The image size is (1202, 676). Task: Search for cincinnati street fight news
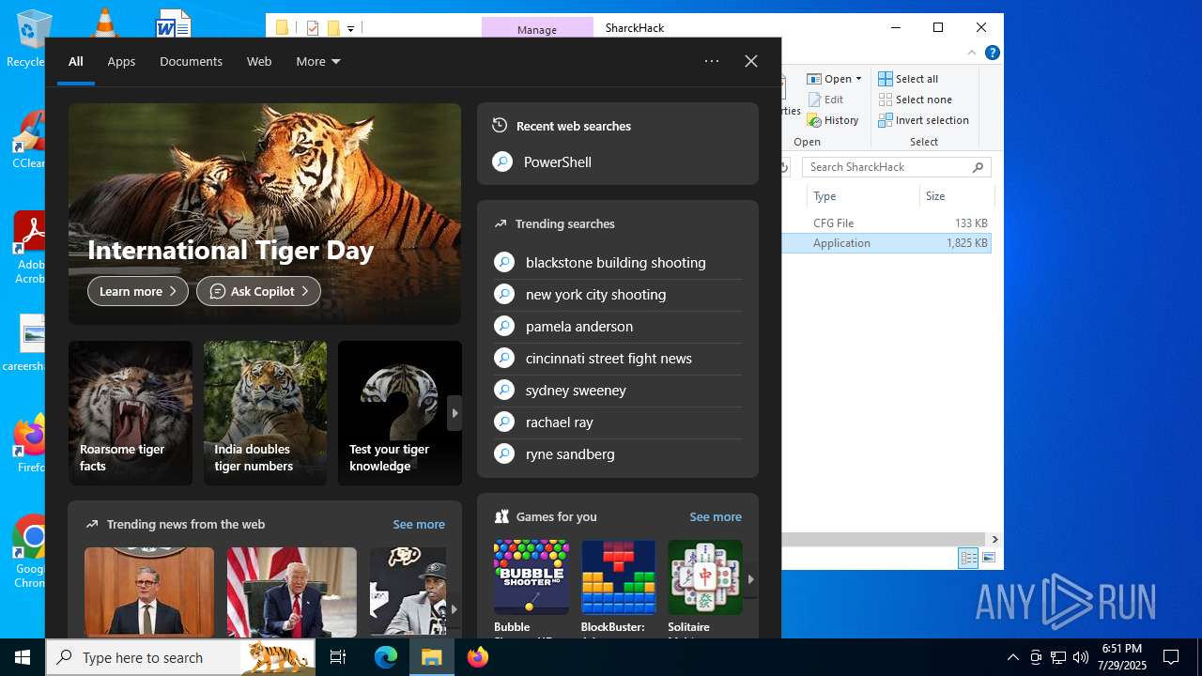(618, 359)
